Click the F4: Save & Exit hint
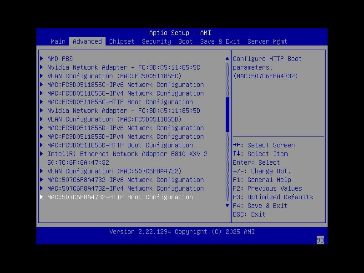The width and height of the screenshot is (364, 273). point(260,206)
